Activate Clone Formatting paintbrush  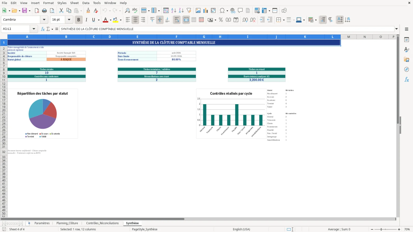click(x=88, y=11)
